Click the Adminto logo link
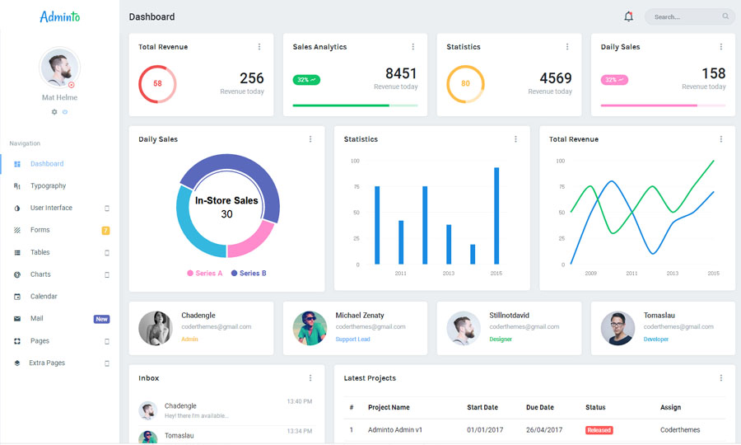The width and height of the screenshot is (741, 445). click(59, 16)
